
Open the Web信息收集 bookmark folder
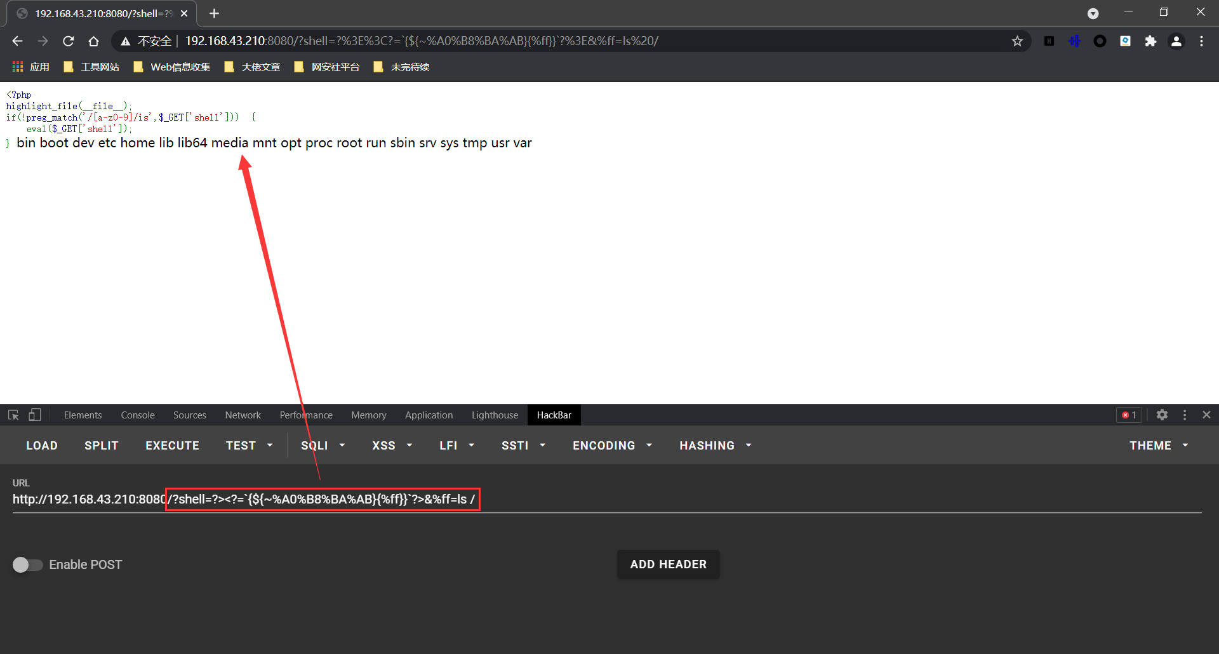pos(171,67)
